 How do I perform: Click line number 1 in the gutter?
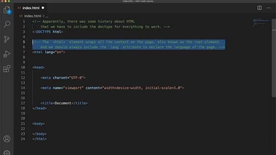pyautogui.click(x=24, y=22)
